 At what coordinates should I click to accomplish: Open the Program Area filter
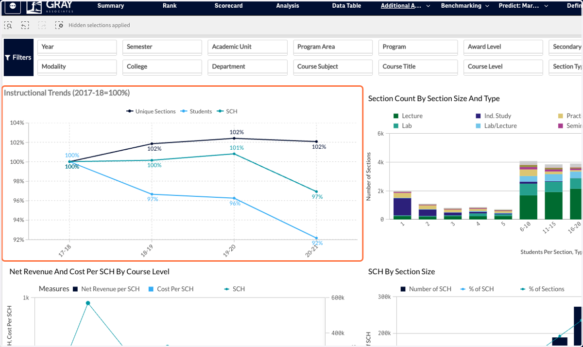(333, 47)
